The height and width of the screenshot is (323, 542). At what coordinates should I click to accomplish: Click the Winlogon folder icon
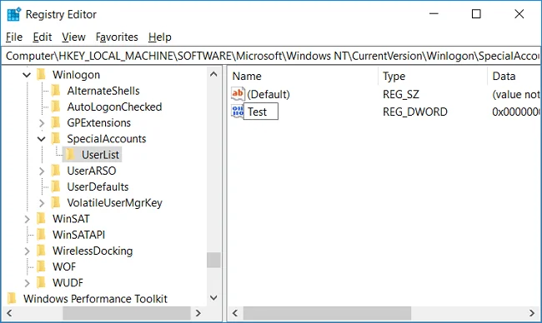tap(41, 75)
